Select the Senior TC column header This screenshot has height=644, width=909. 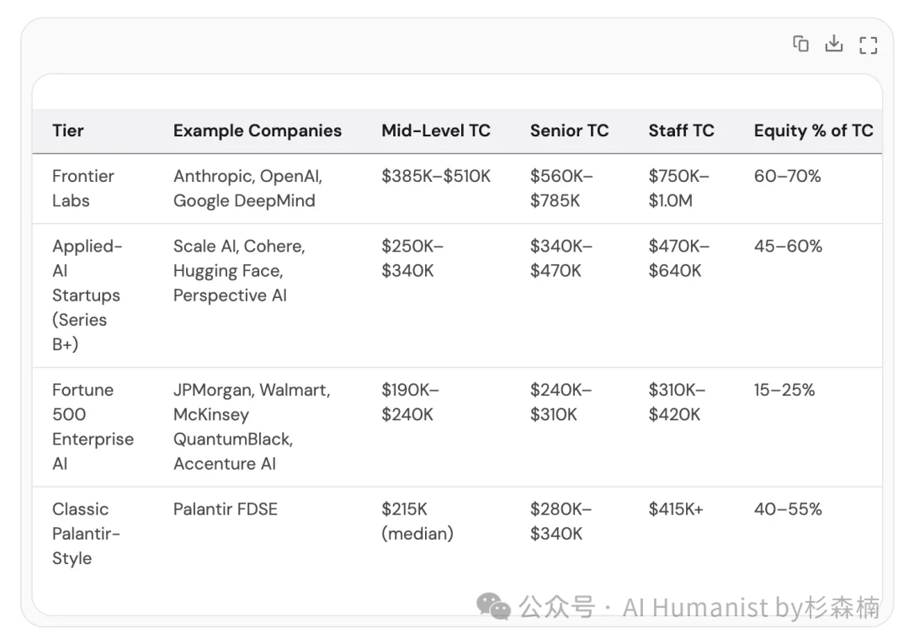(569, 131)
